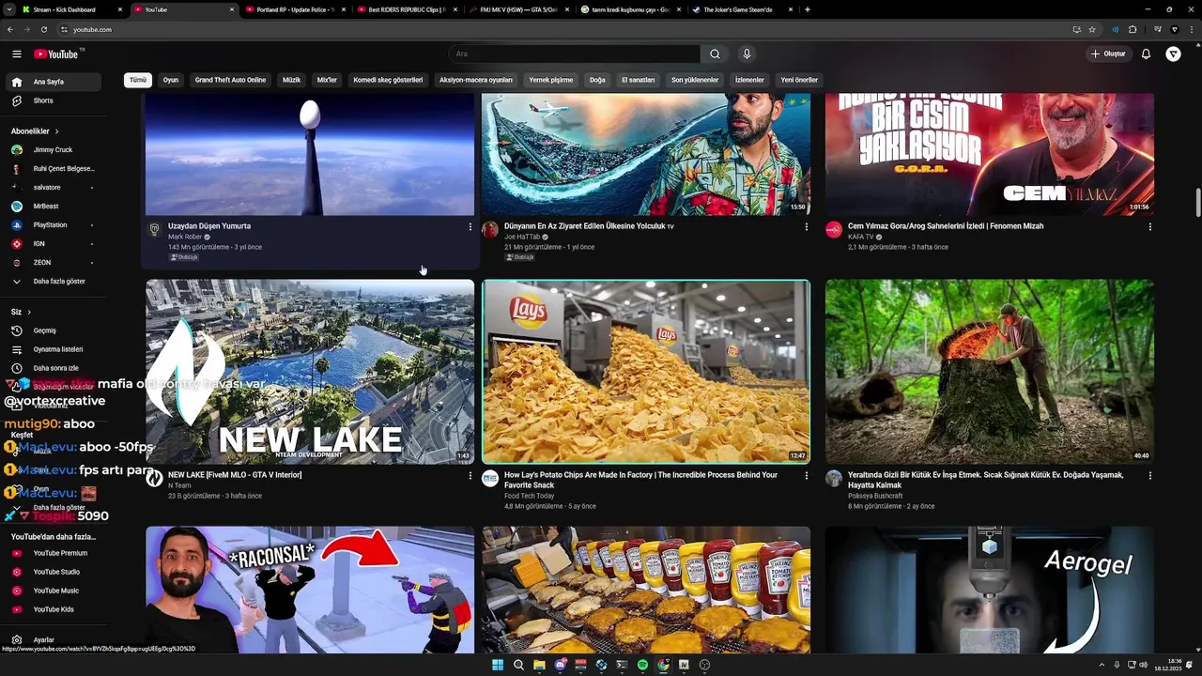Click the search magnifier button
Image resolution: width=1202 pixels, height=676 pixels.
[x=715, y=54]
